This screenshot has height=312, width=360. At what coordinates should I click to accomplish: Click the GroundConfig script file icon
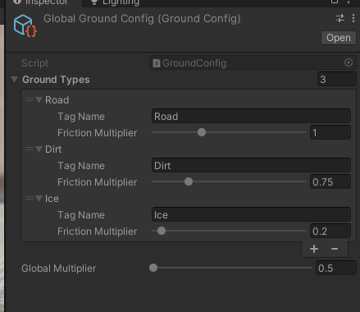click(157, 63)
